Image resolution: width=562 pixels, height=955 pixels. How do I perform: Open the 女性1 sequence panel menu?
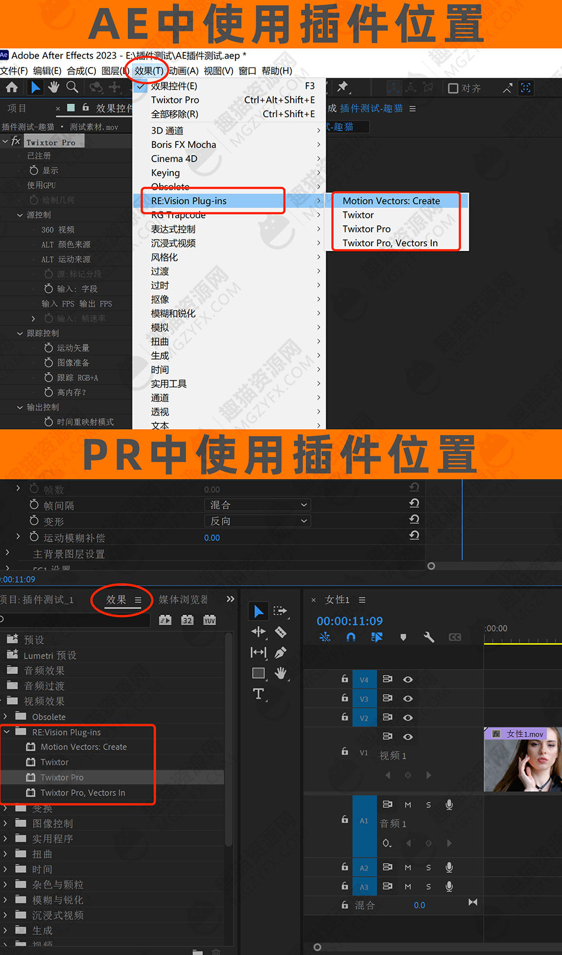point(362,600)
